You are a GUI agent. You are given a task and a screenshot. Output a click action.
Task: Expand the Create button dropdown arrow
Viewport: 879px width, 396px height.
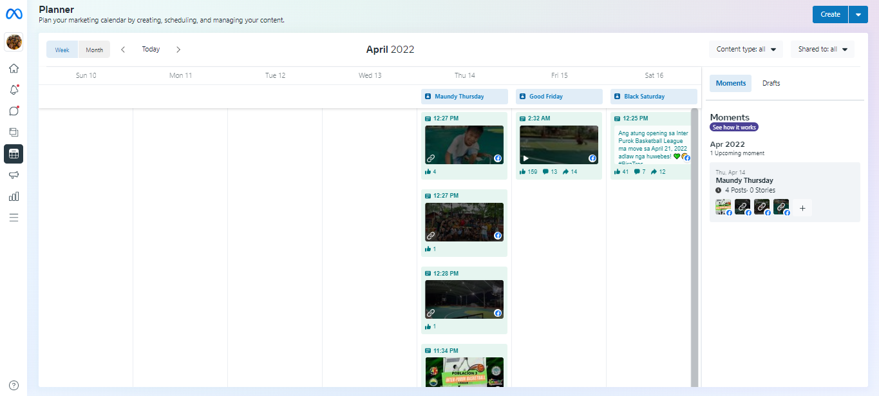click(x=858, y=14)
